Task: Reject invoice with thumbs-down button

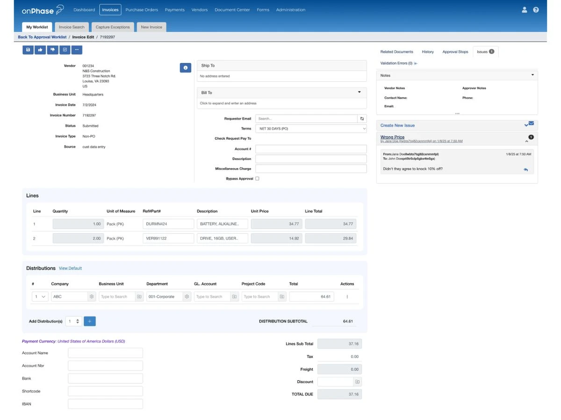Action: (x=52, y=49)
